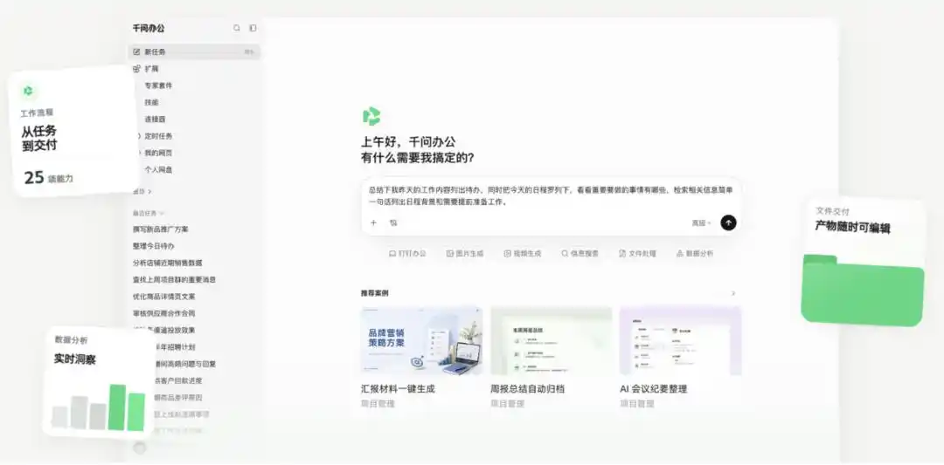Click the search icon in sidebar header
The image size is (944, 465).
pos(237,28)
